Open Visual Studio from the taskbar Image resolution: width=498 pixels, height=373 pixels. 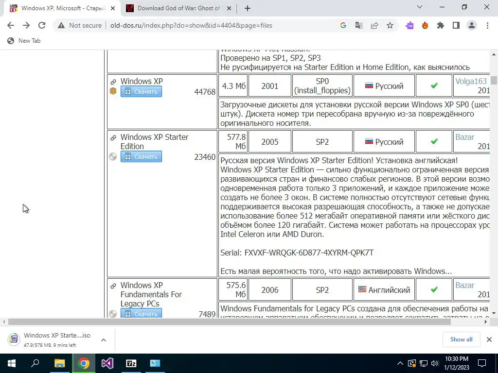107,363
